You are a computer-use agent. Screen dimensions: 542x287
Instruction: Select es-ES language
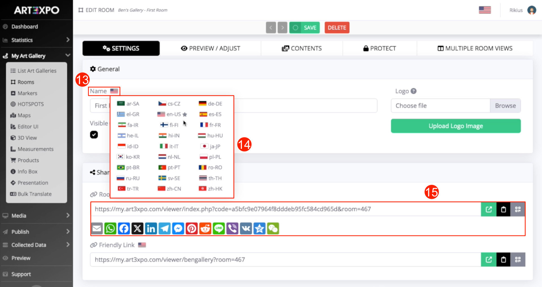coord(211,114)
